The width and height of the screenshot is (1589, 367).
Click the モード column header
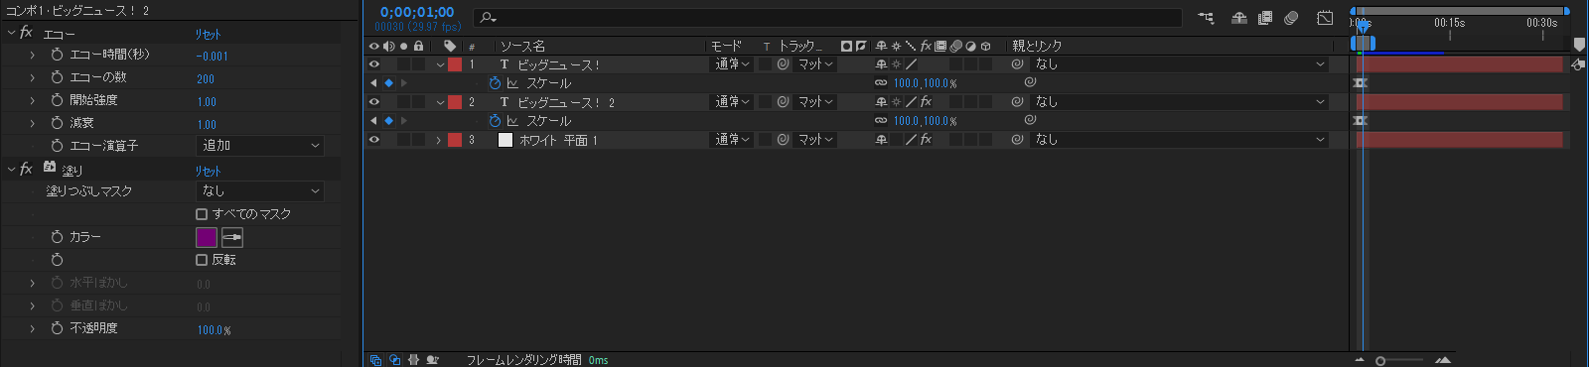[726, 46]
